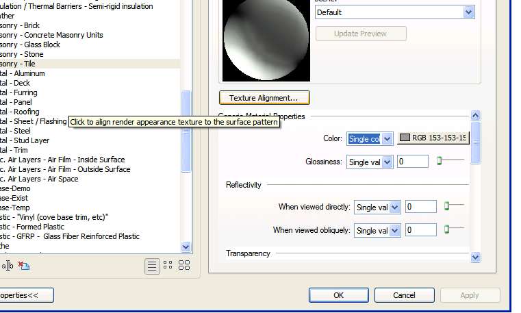Click the Apply button
This screenshot has width=521, height=313.
click(x=470, y=295)
